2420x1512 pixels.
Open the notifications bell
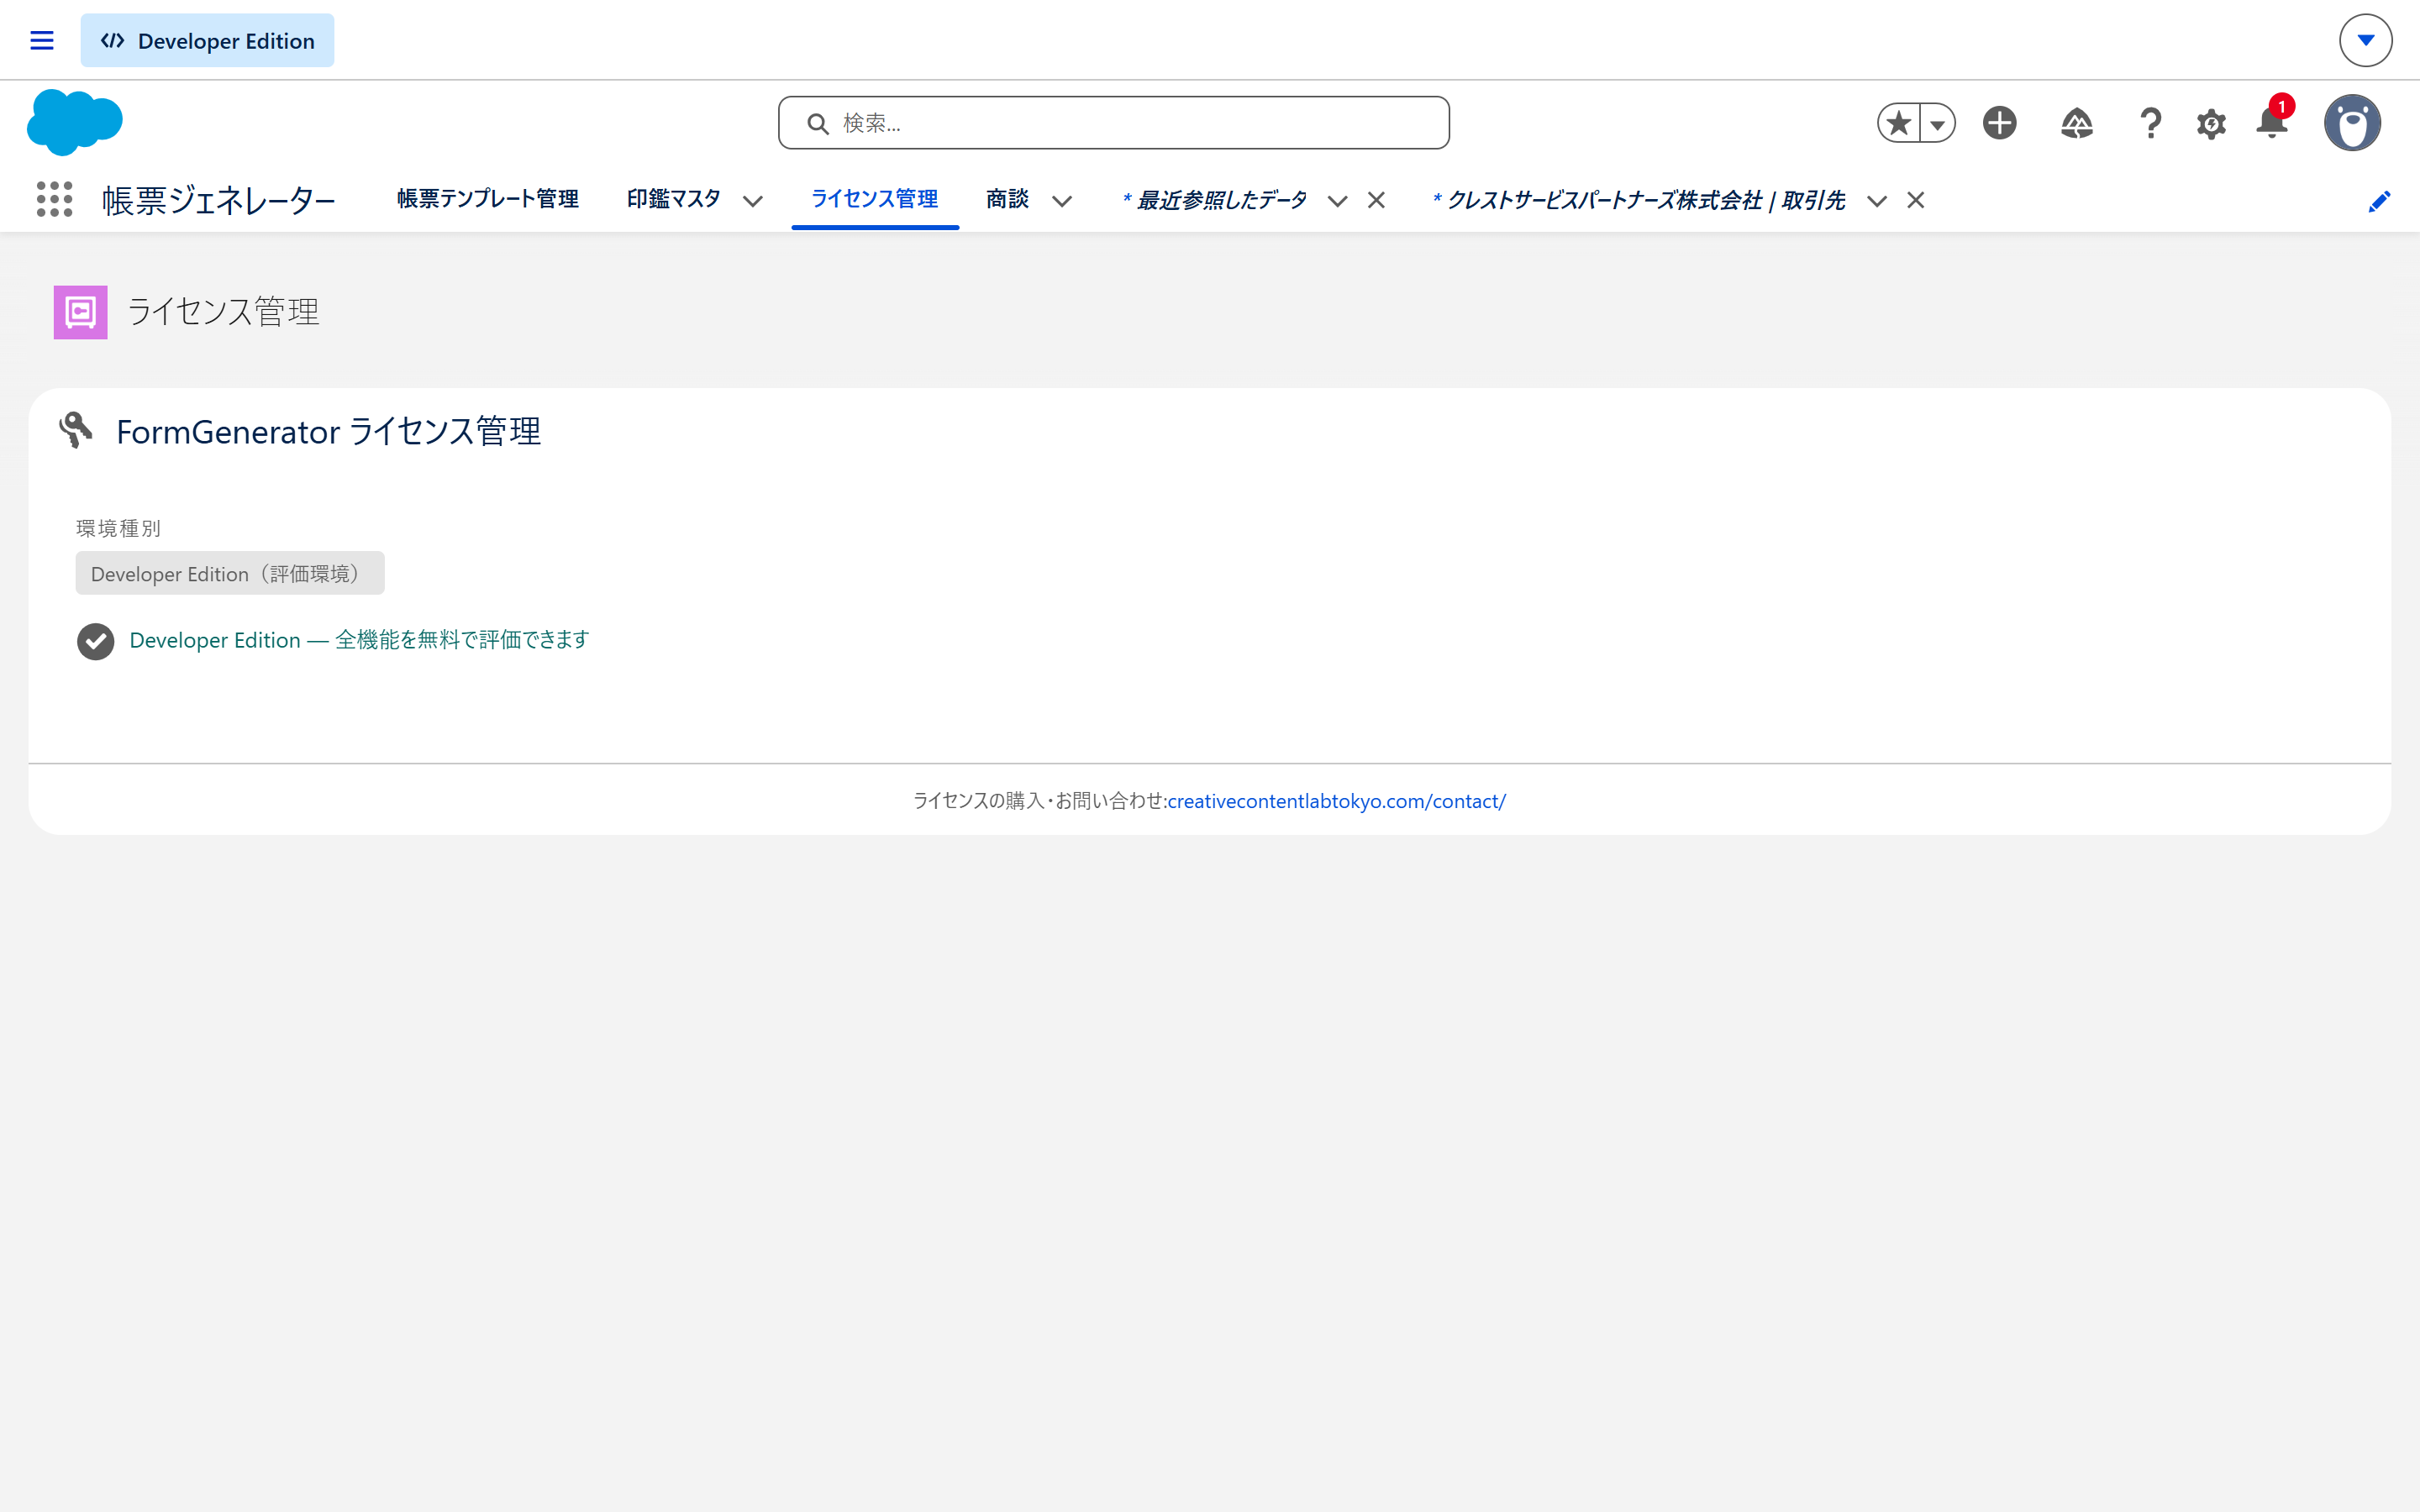pos(2272,122)
